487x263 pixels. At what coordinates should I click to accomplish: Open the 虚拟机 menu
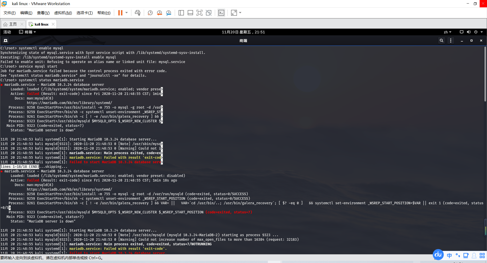(63, 13)
